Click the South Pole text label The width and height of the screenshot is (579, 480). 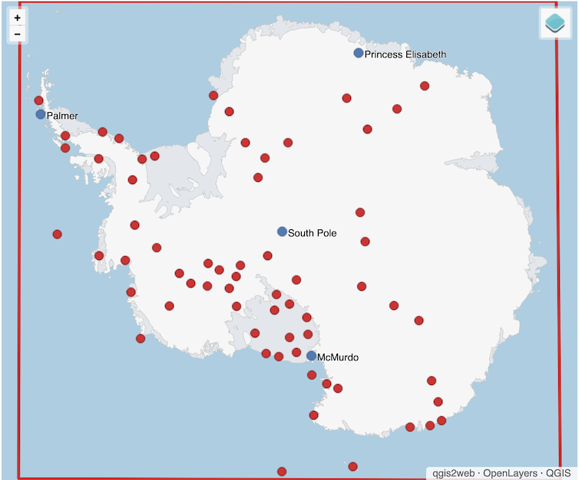coord(312,233)
